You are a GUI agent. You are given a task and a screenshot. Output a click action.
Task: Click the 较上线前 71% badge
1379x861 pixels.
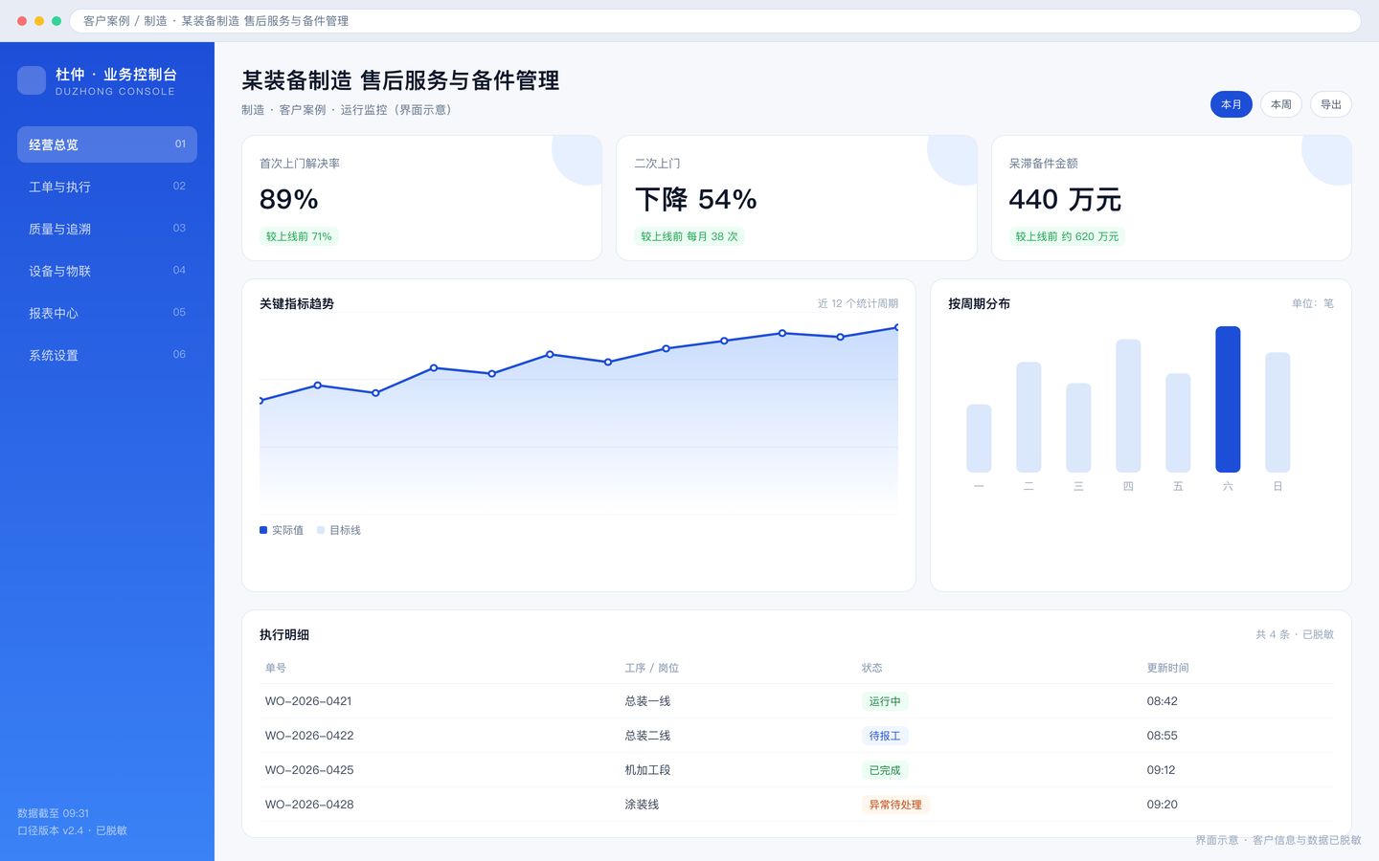(299, 236)
